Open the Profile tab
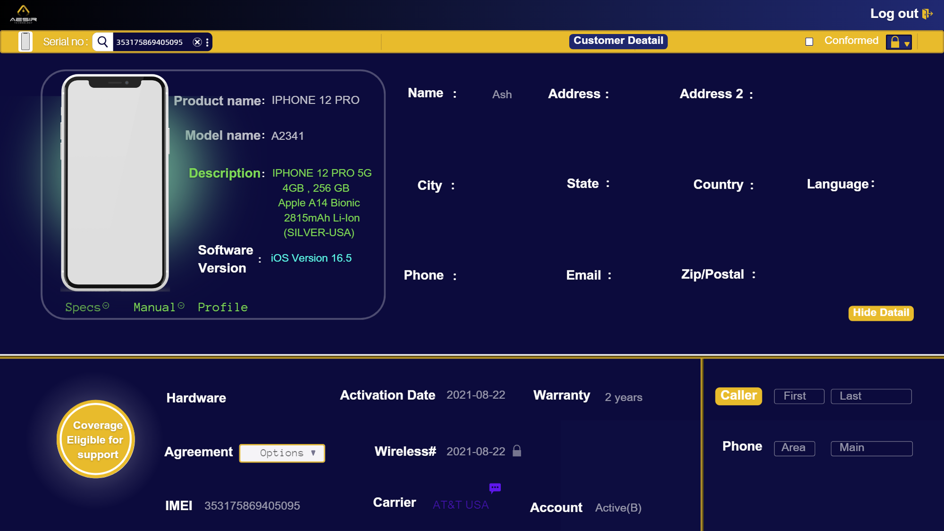The width and height of the screenshot is (944, 531). pyautogui.click(x=222, y=307)
